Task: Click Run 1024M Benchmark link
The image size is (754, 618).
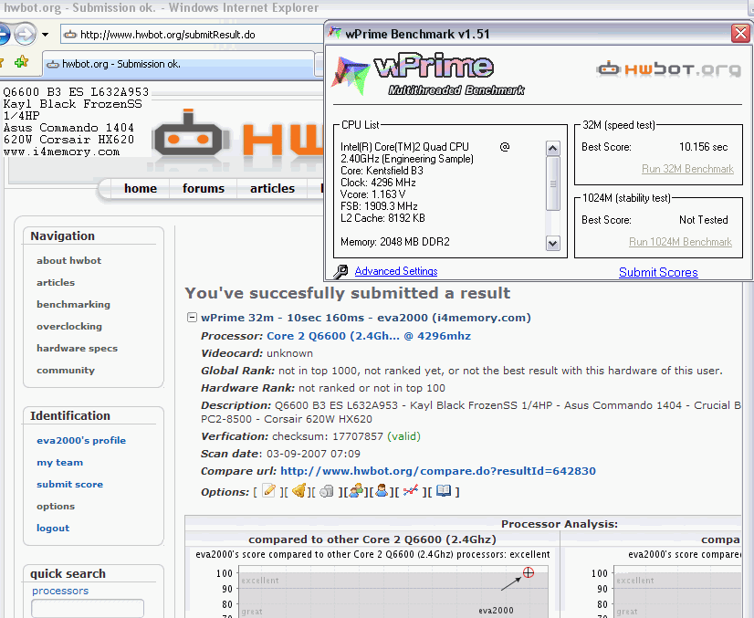Action: [680, 242]
